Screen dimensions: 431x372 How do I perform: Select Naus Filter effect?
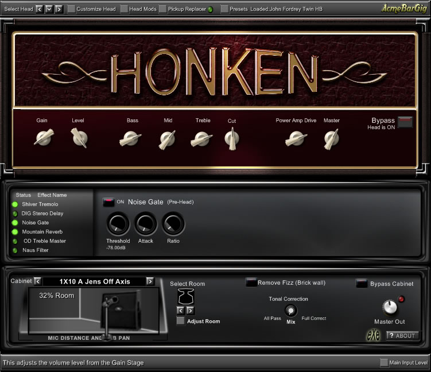pyautogui.click(x=36, y=250)
